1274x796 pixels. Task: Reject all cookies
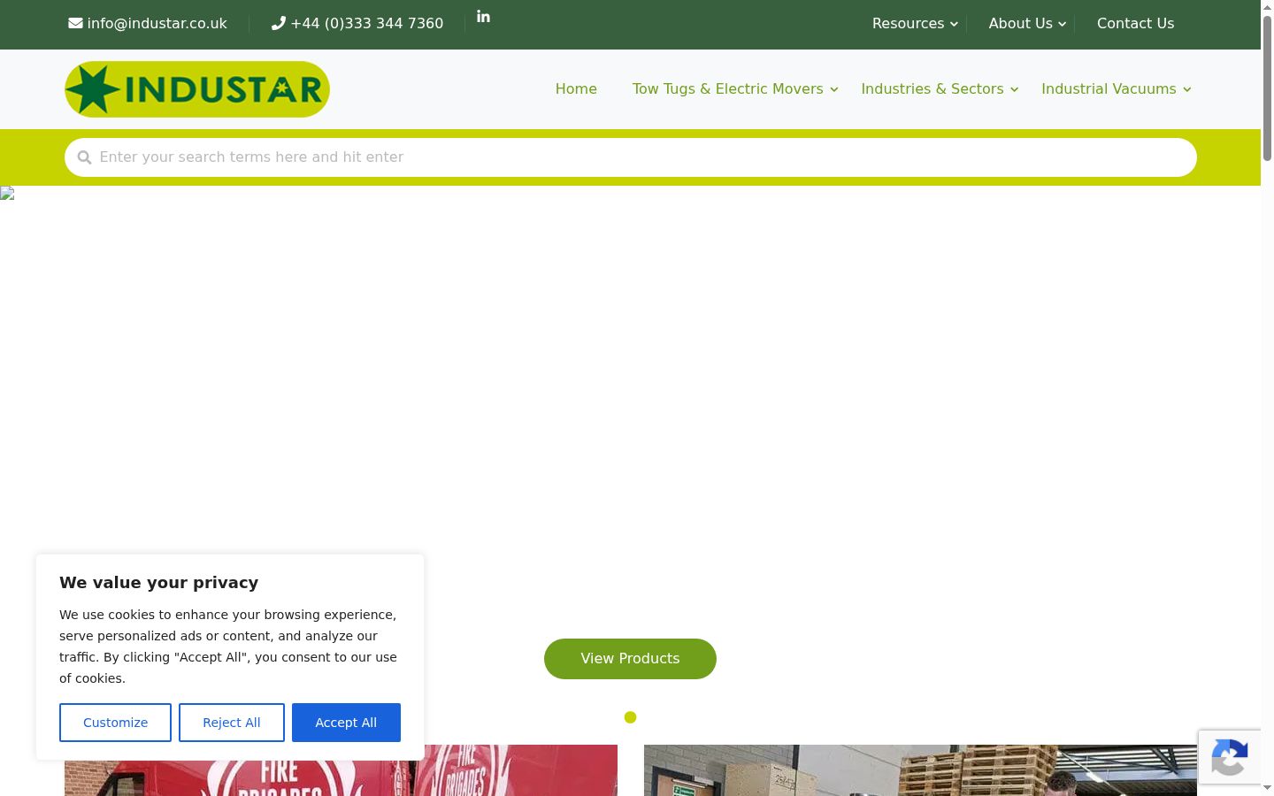(x=232, y=723)
